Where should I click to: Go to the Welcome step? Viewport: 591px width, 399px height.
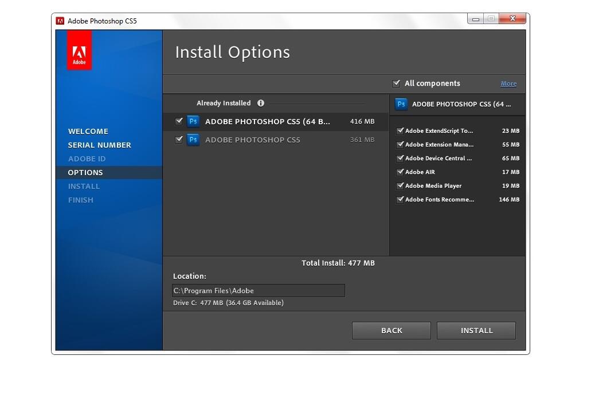(x=88, y=131)
